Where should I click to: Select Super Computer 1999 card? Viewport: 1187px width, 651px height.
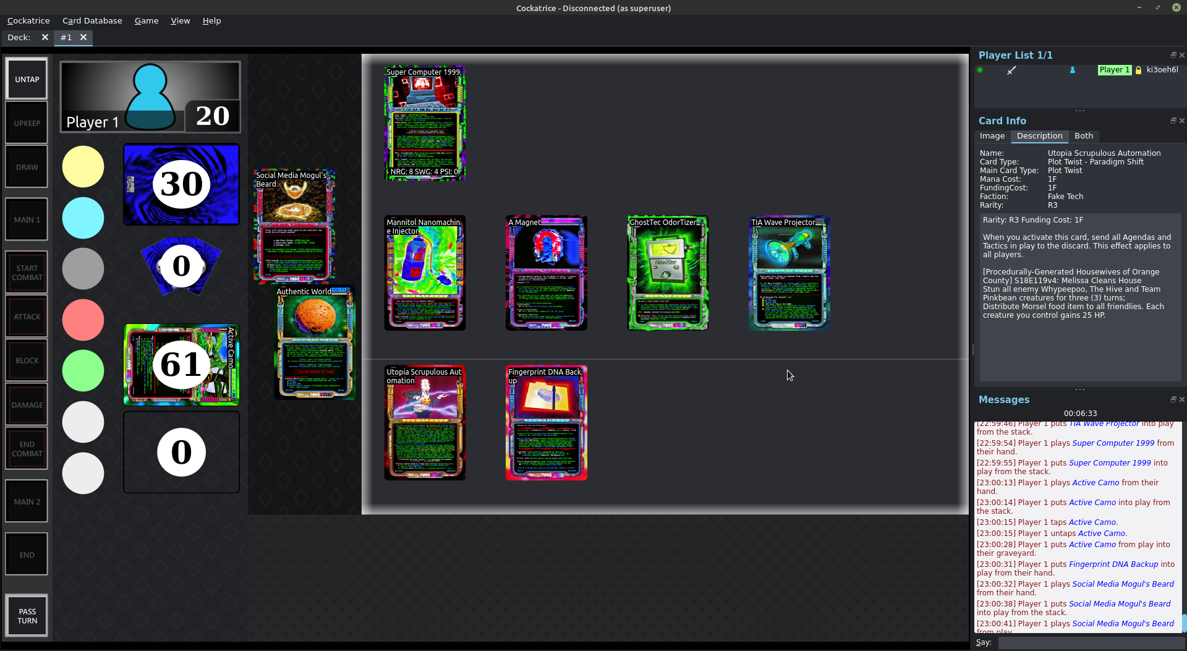pyautogui.click(x=425, y=122)
